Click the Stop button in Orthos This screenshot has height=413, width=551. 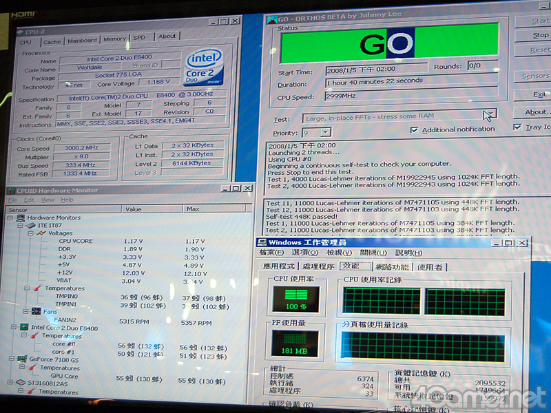[x=533, y=36]
